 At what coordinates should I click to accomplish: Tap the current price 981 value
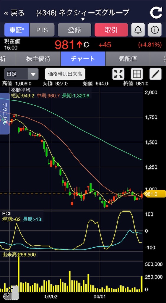pyautogui.click(x=65, y=45)
